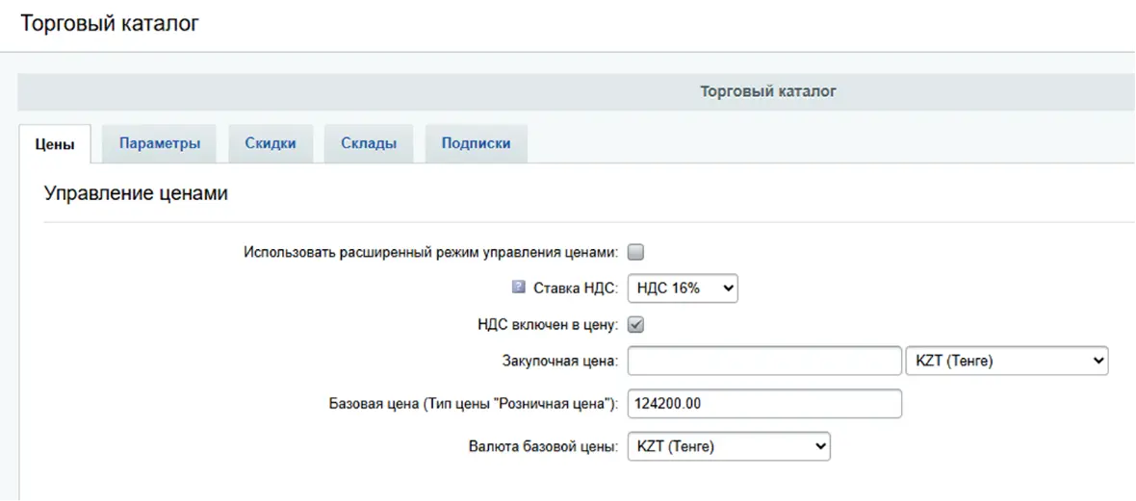The height and width of the screenshot is (501, 1136).
Task: Open the Валюта базовой цены dropdown
Action: pos(728,447)
